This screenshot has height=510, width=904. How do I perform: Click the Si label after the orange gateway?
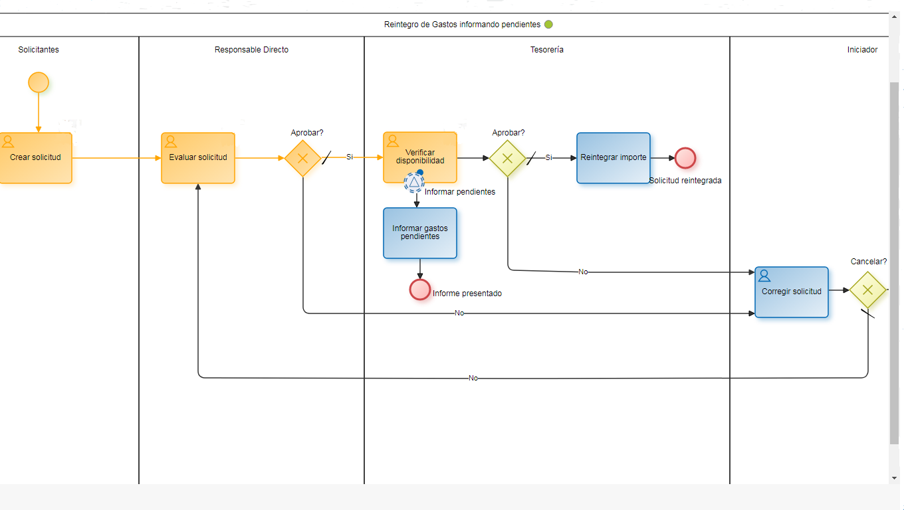350,157
